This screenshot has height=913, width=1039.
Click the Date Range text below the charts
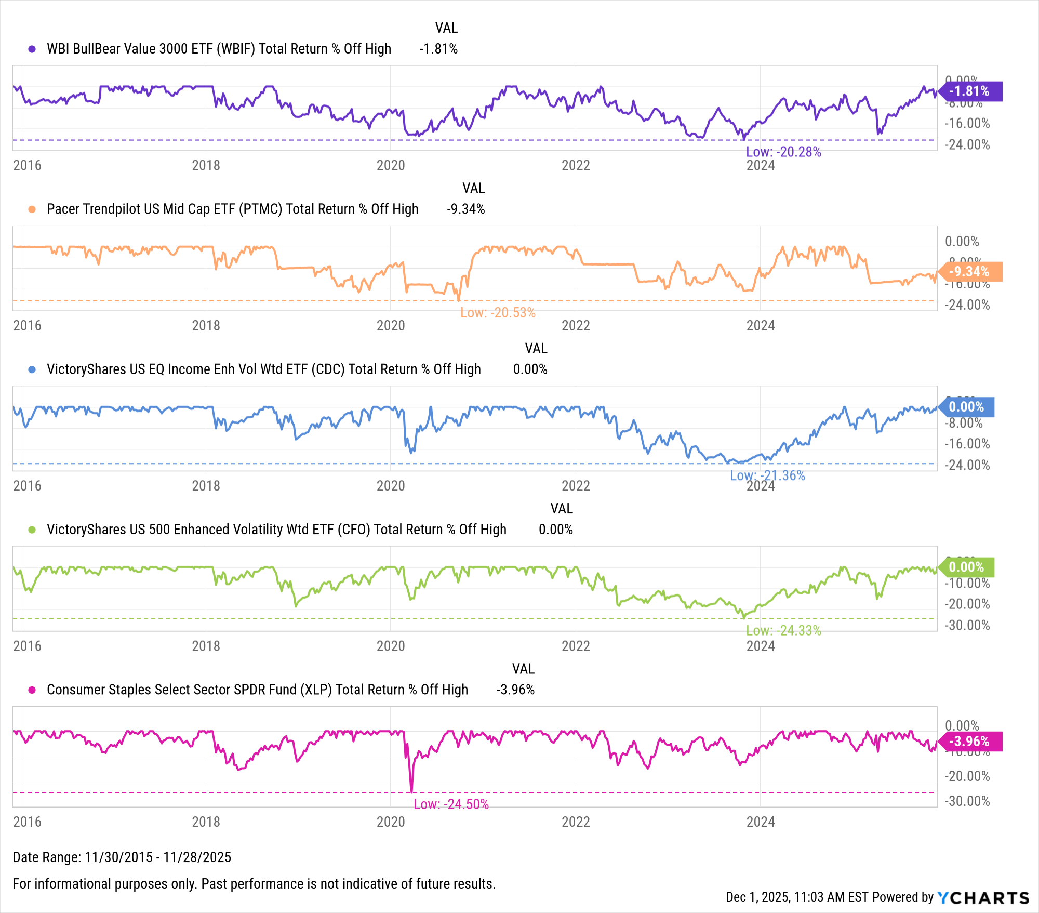pyautogui.click(x=122, y=857)
